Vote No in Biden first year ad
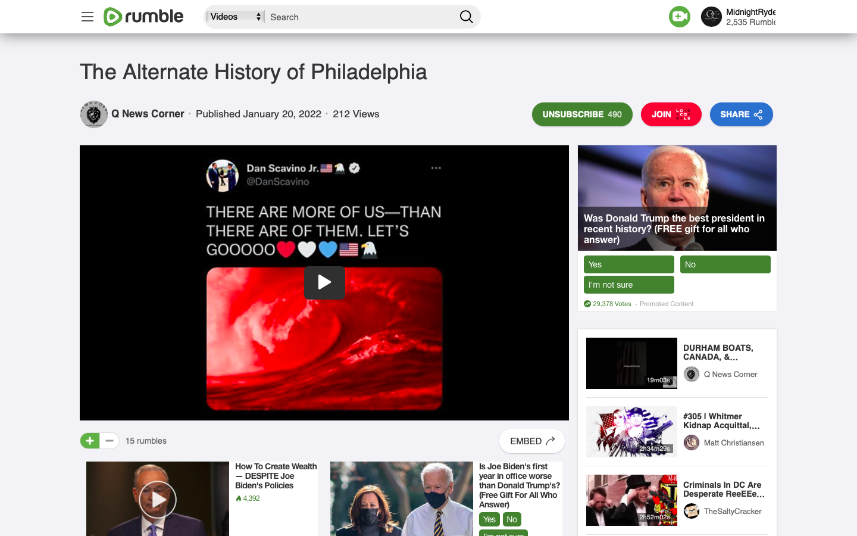 (512, 519)
